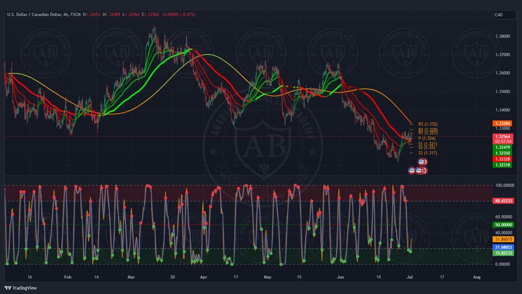Click the Mar label on time axis

131,277
